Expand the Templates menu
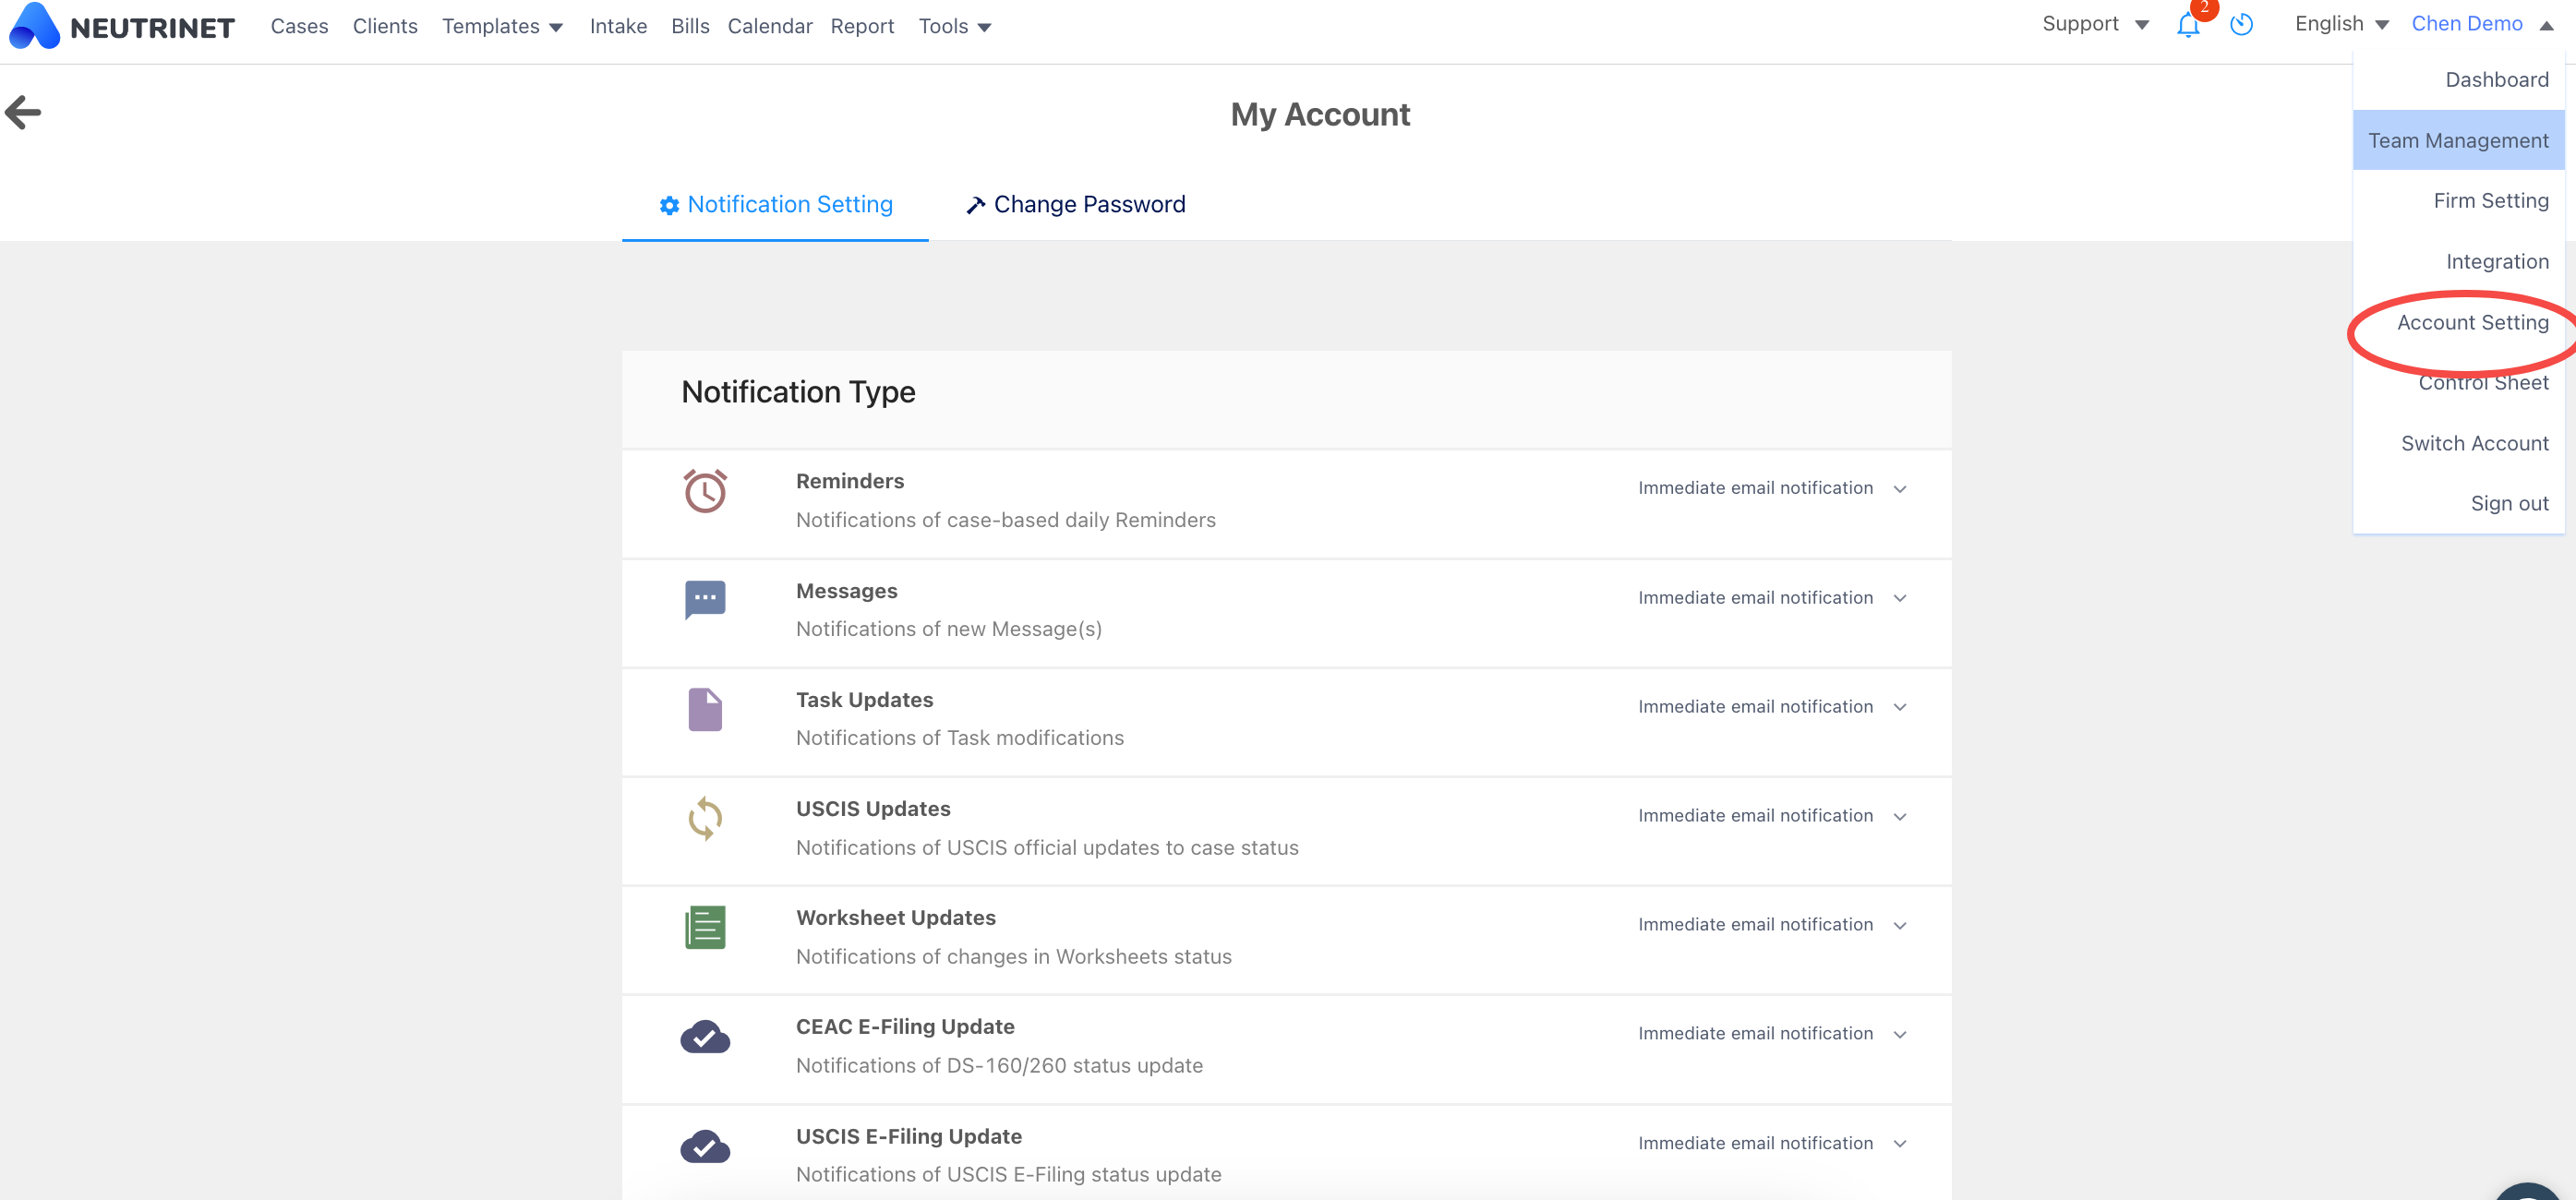This screenshot has width=2576, height=1200. 502,27
